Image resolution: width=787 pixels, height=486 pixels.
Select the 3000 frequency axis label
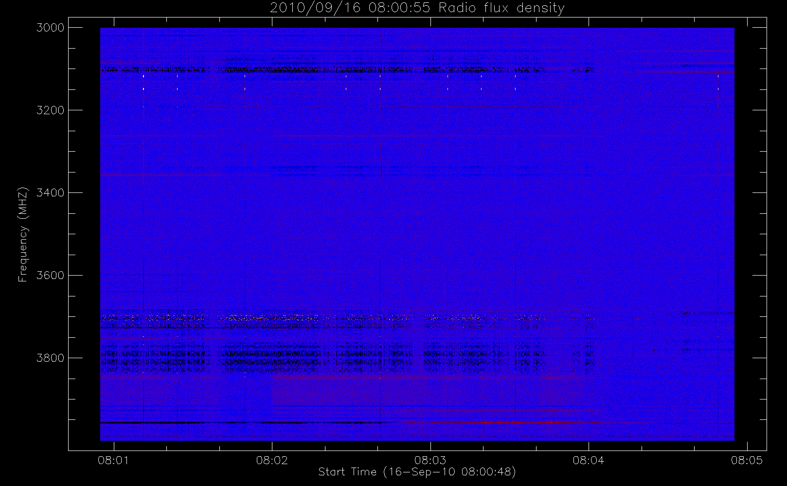pyautogui.click(x=51, y=28)
